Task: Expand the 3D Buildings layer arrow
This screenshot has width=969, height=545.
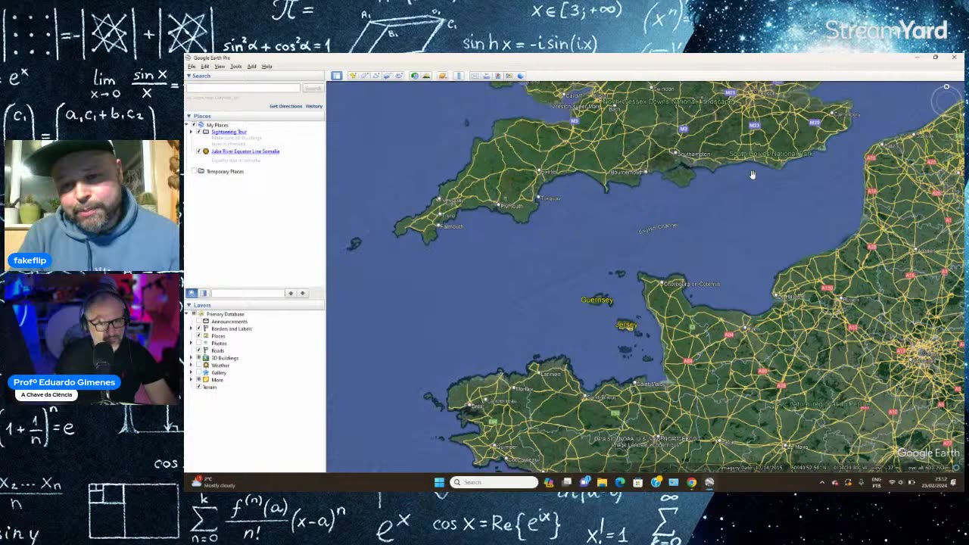Action: tap(192, 358)
